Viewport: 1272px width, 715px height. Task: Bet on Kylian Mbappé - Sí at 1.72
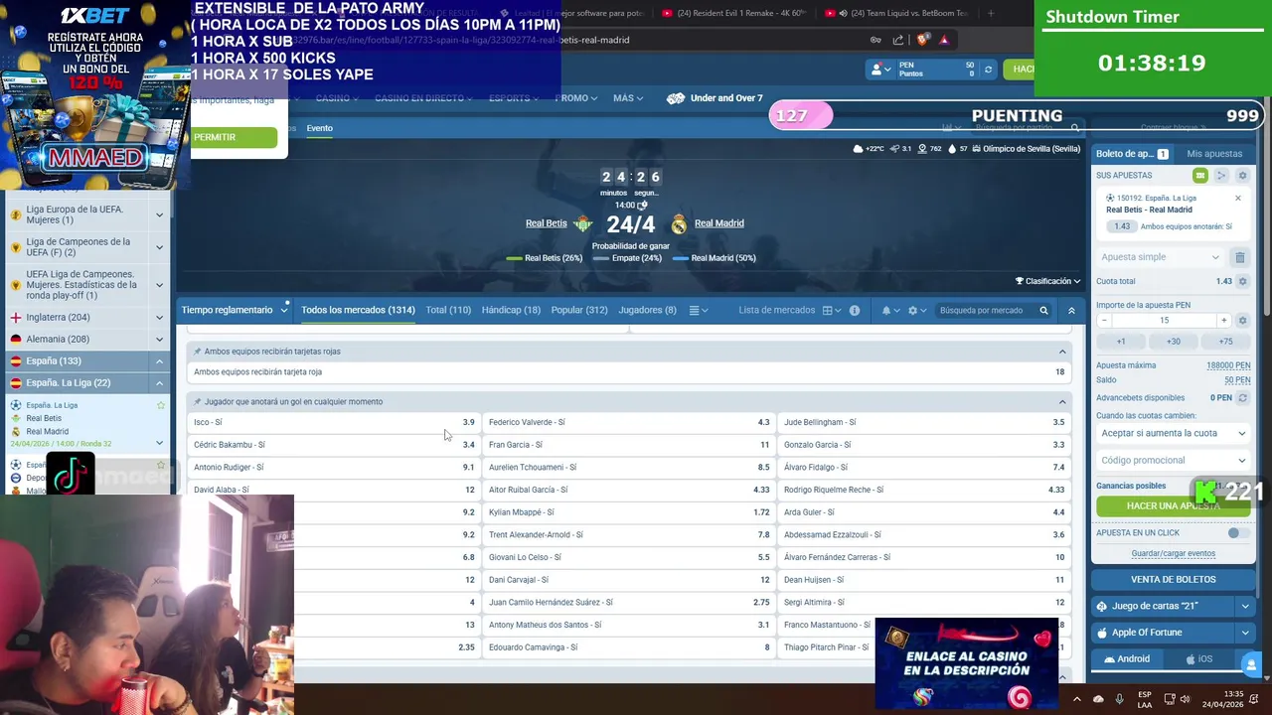pyautogui.click(x=630, y=512)
